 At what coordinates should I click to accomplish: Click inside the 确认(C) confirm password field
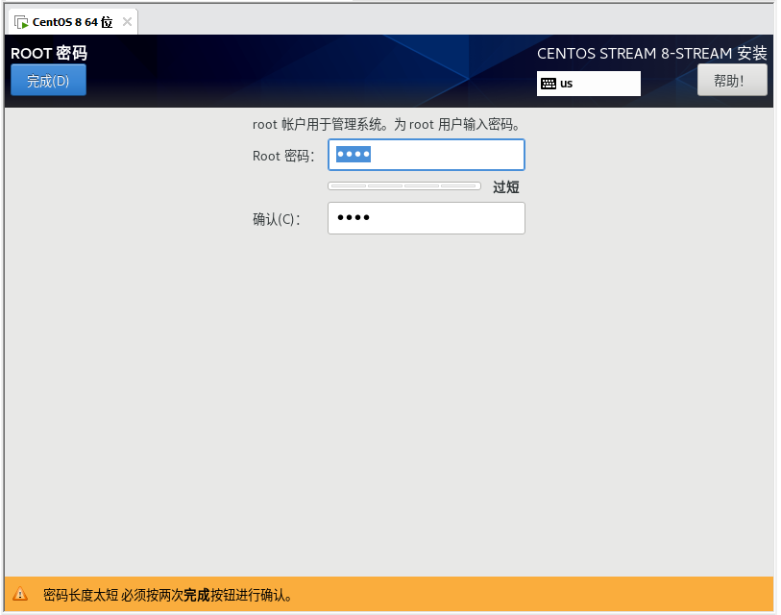coord(426,218)
